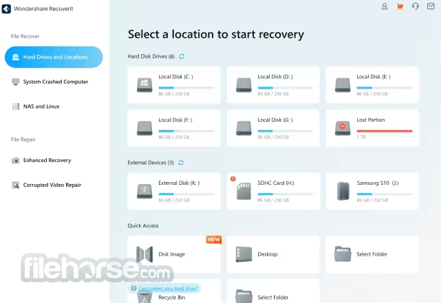Open the mail envelope icon

(x=431, y=6)
